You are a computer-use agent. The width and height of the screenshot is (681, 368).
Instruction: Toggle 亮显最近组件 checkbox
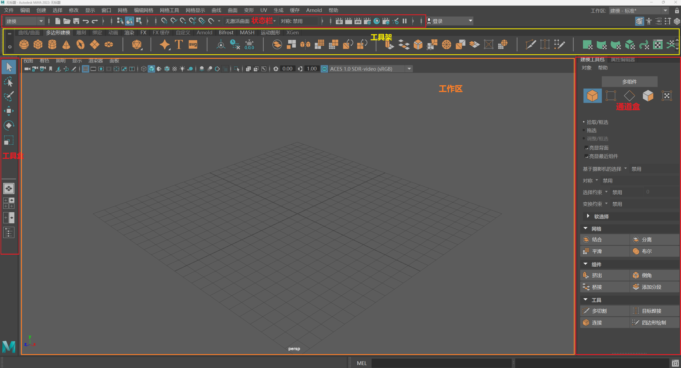(586, 156)
